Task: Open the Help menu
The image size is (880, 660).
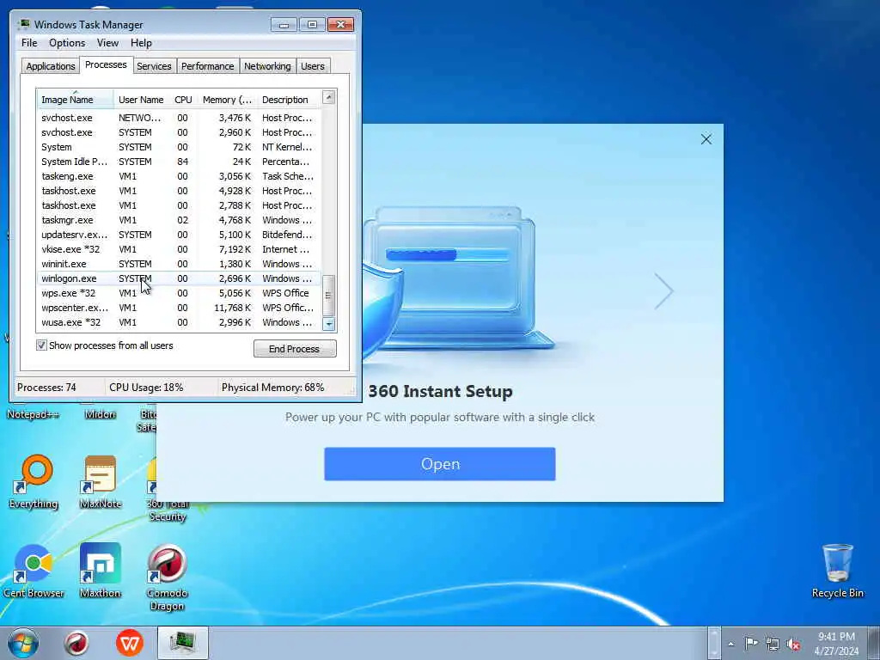Action: coord(141,43)
